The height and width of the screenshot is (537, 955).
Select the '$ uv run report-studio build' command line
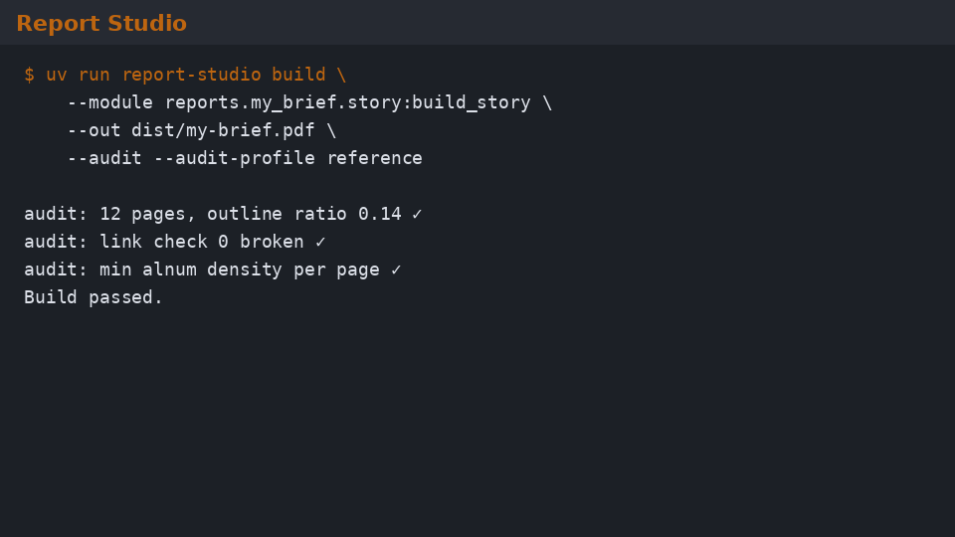(185, 75)
